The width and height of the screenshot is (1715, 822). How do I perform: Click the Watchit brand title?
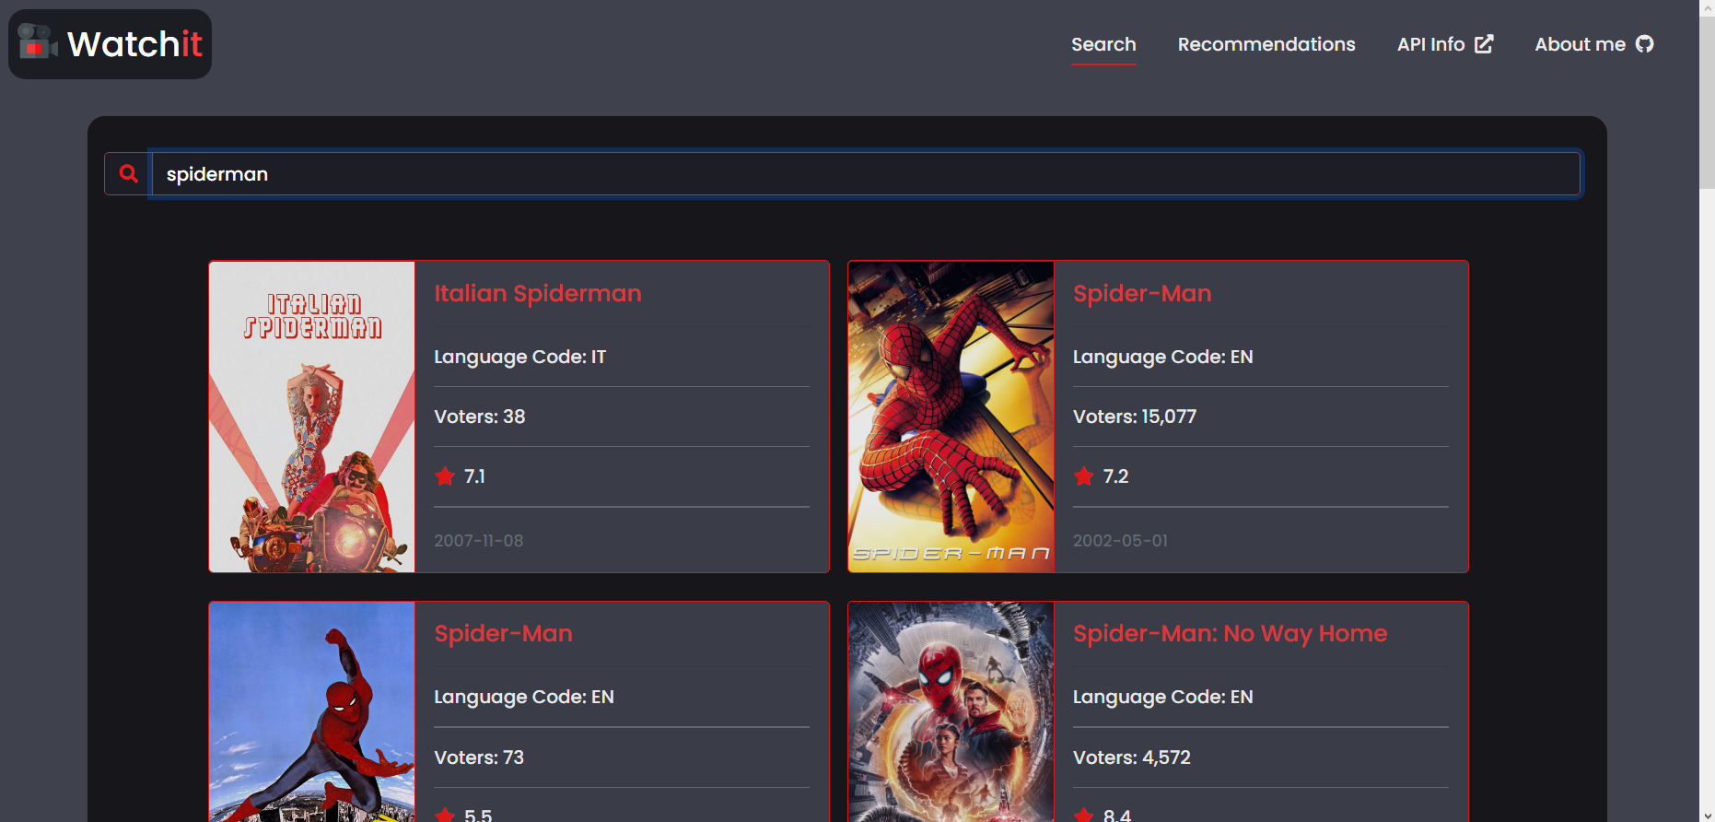click(134, 44)
